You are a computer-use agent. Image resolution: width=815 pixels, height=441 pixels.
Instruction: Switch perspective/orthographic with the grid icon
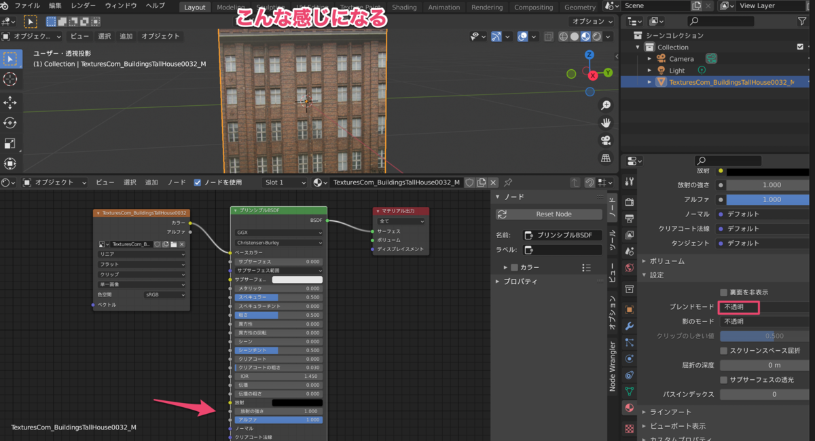tap(606, 158)
